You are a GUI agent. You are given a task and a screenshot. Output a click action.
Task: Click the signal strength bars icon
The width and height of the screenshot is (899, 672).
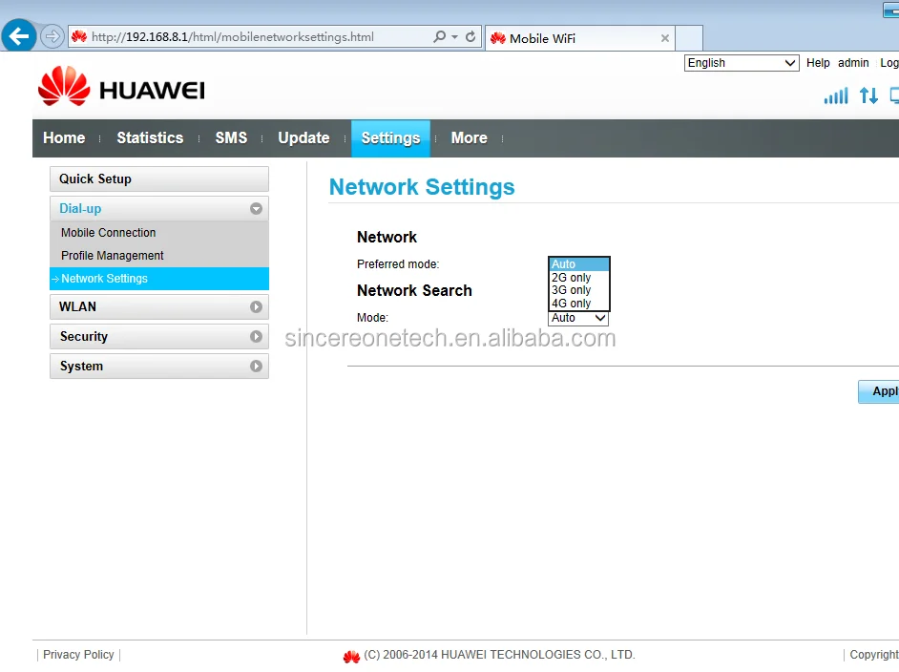(837, 95)
